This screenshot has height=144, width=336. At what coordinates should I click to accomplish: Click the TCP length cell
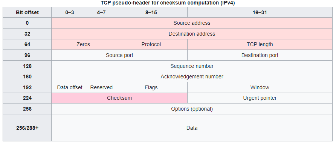tap(260, 44)
